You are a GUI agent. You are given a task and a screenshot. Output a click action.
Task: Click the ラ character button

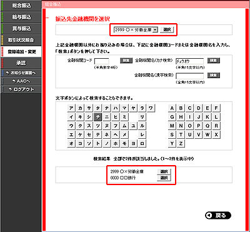click(142, 108)
